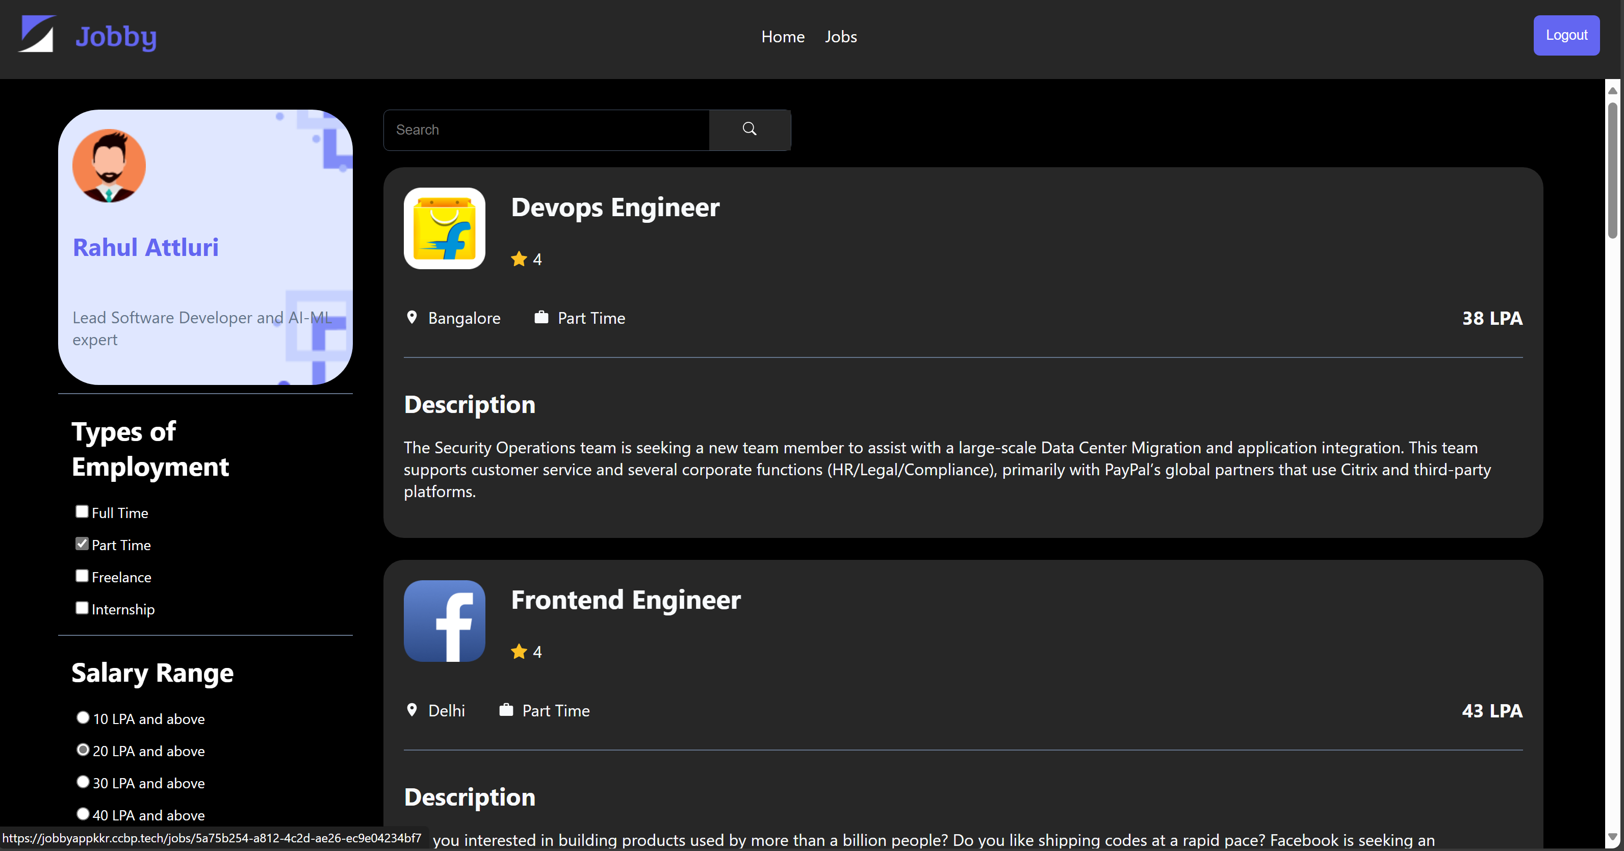This screenshot has height=851, width=1624.
Task: Select the 10 LPA and above salary range
Action: 83,717
